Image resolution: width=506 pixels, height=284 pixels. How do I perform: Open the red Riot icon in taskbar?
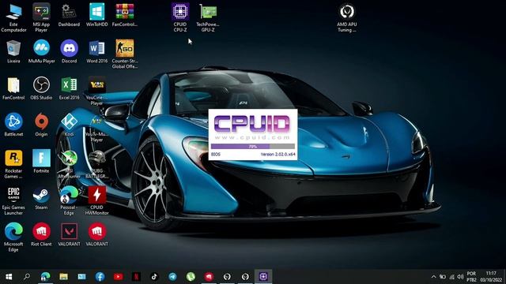point(209,277)
